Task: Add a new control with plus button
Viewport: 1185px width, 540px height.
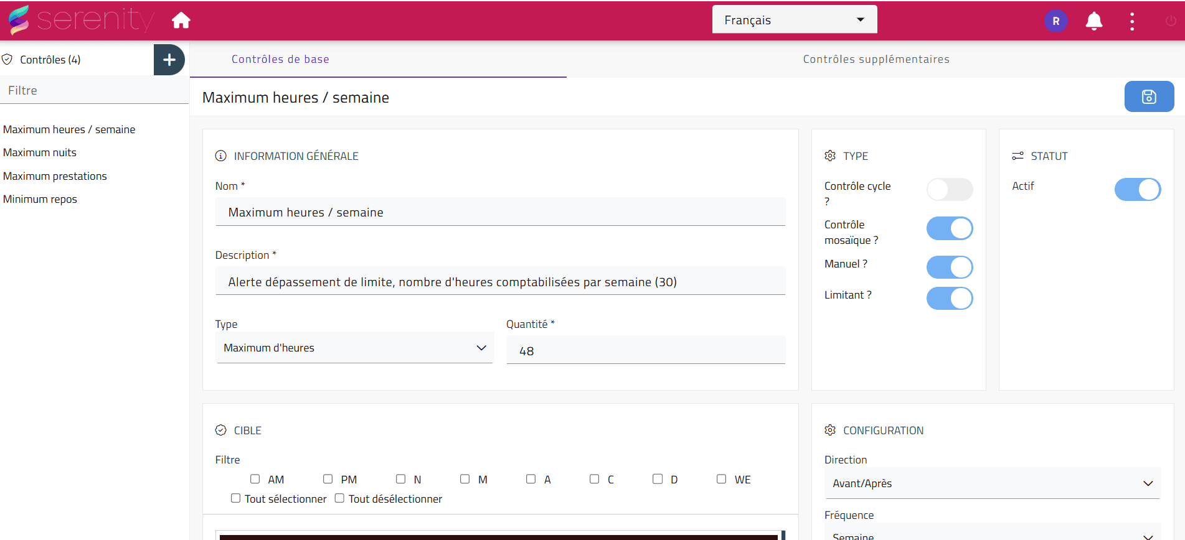Action: [169, 60]
